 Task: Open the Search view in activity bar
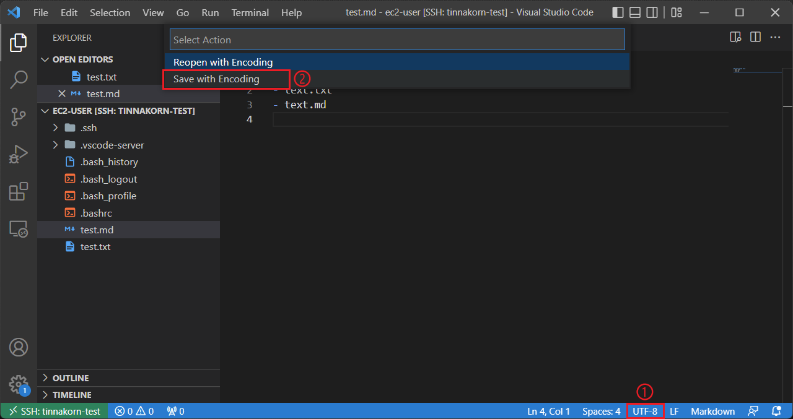19,79
